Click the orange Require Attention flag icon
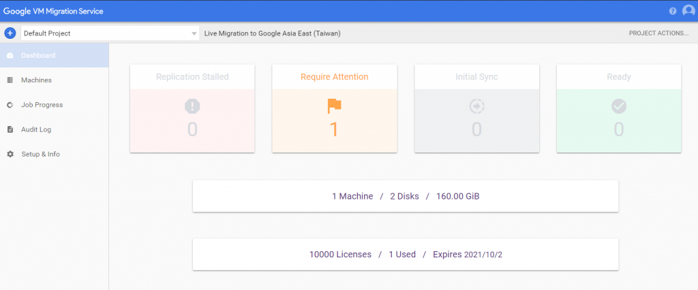 click(x=334, y=106)
